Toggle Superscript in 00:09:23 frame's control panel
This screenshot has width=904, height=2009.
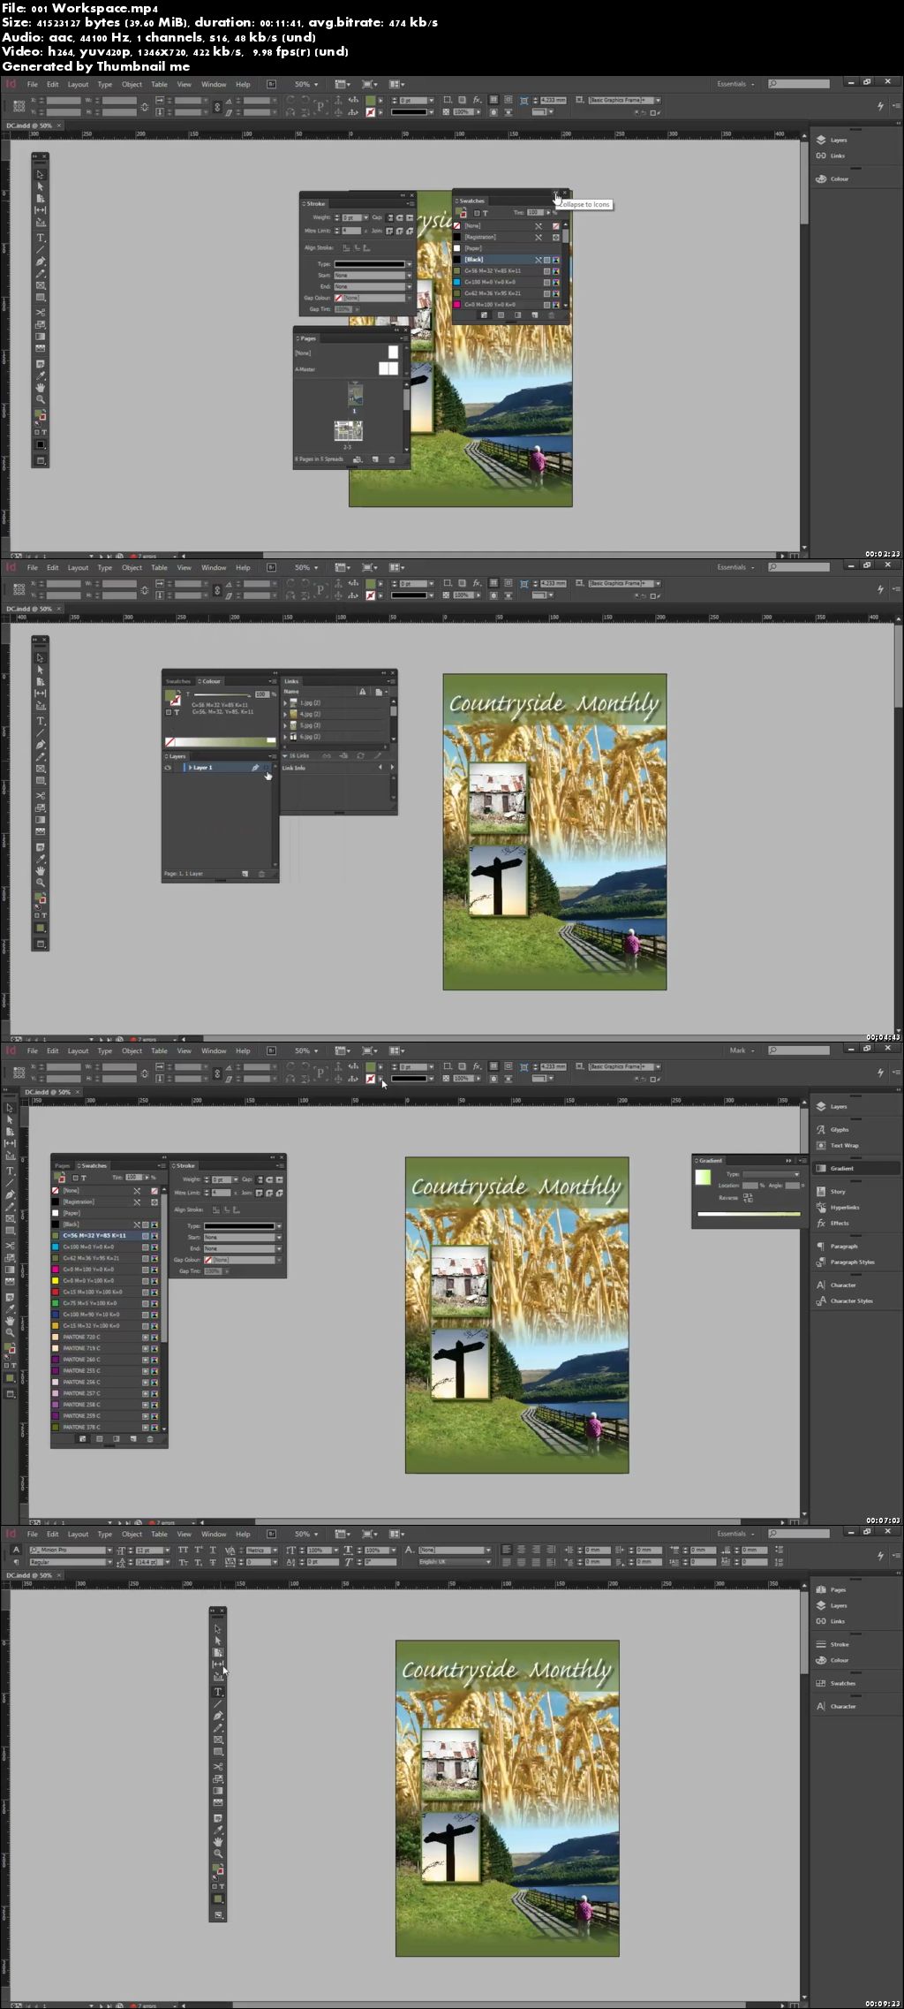pos(198,1550)
